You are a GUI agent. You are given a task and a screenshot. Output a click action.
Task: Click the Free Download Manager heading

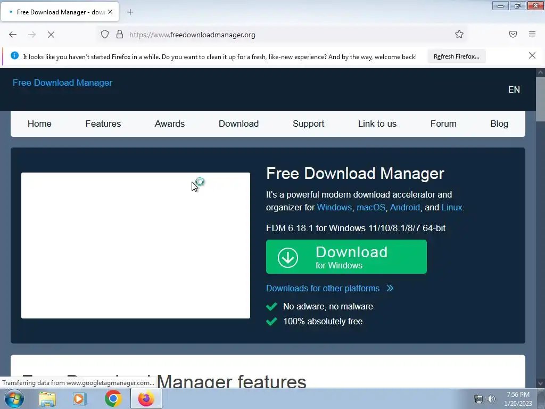click(355, 174)
